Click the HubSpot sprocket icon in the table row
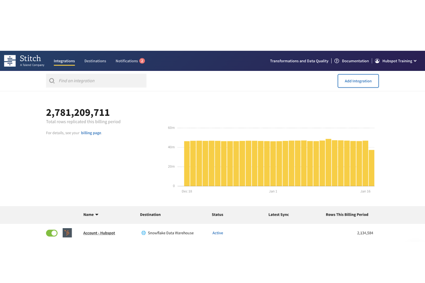425x283 pixels. coord(67,233)
